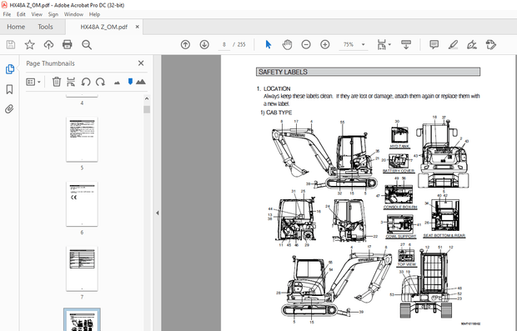Open the Find text magnifier
Image resolution: width=517 pixels, height=331 pixels.
click(x=87, y=44)
